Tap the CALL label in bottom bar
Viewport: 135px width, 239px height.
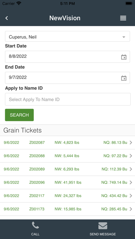click(35, 234)
